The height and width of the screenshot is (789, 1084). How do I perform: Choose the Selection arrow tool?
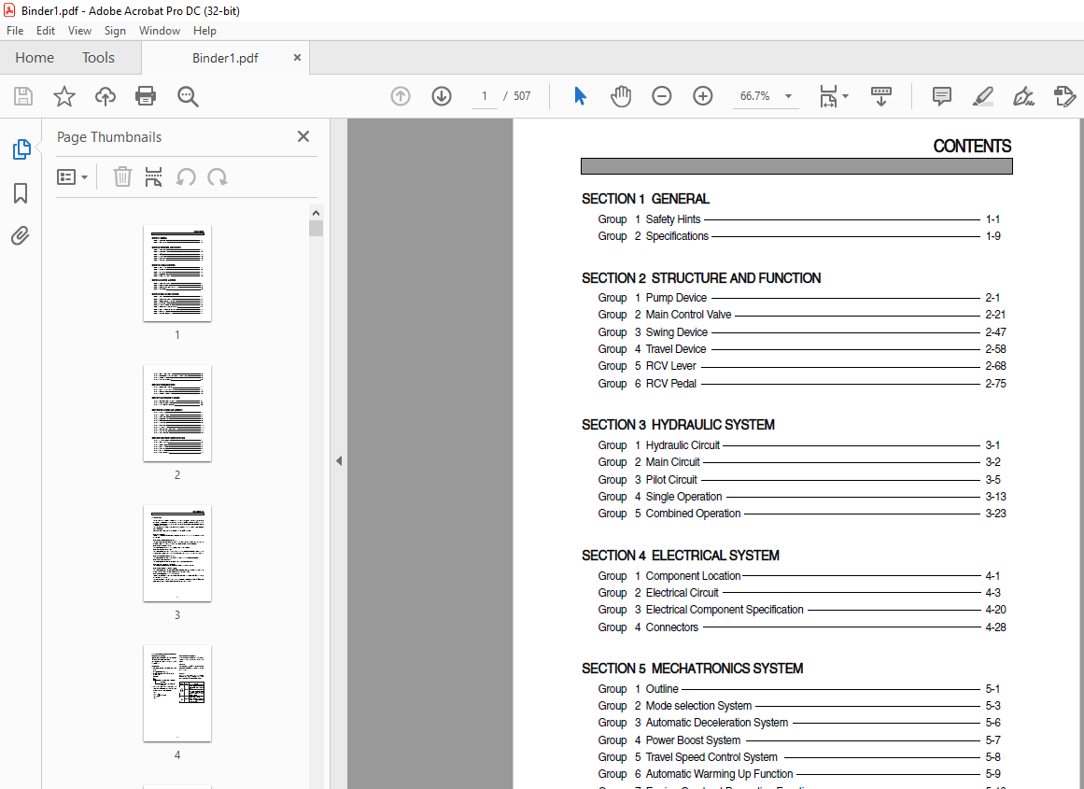click(x=580, y=96)
